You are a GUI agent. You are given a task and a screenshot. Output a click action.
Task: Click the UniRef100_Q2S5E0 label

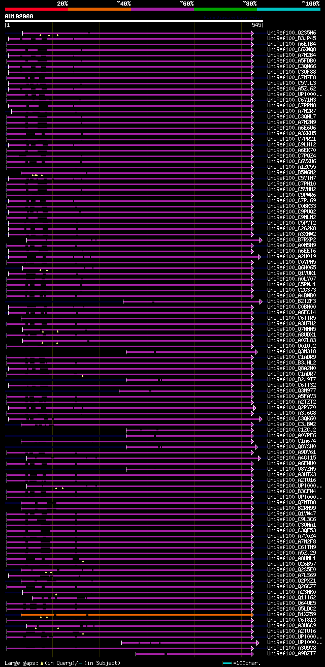click(291, 570)
